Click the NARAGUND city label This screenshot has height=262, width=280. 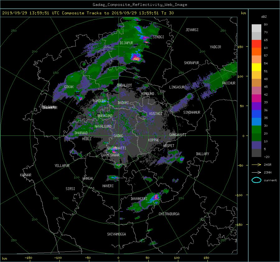coord(105,116)
